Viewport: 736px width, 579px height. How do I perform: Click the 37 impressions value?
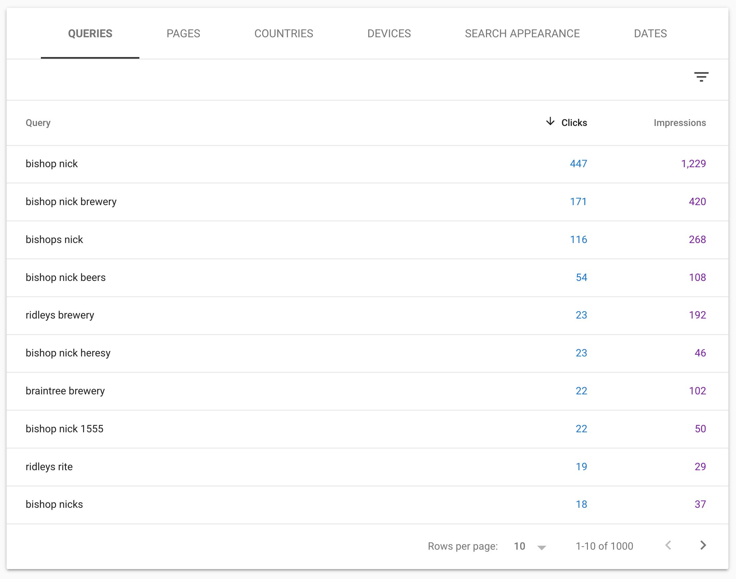coord(700,504)
